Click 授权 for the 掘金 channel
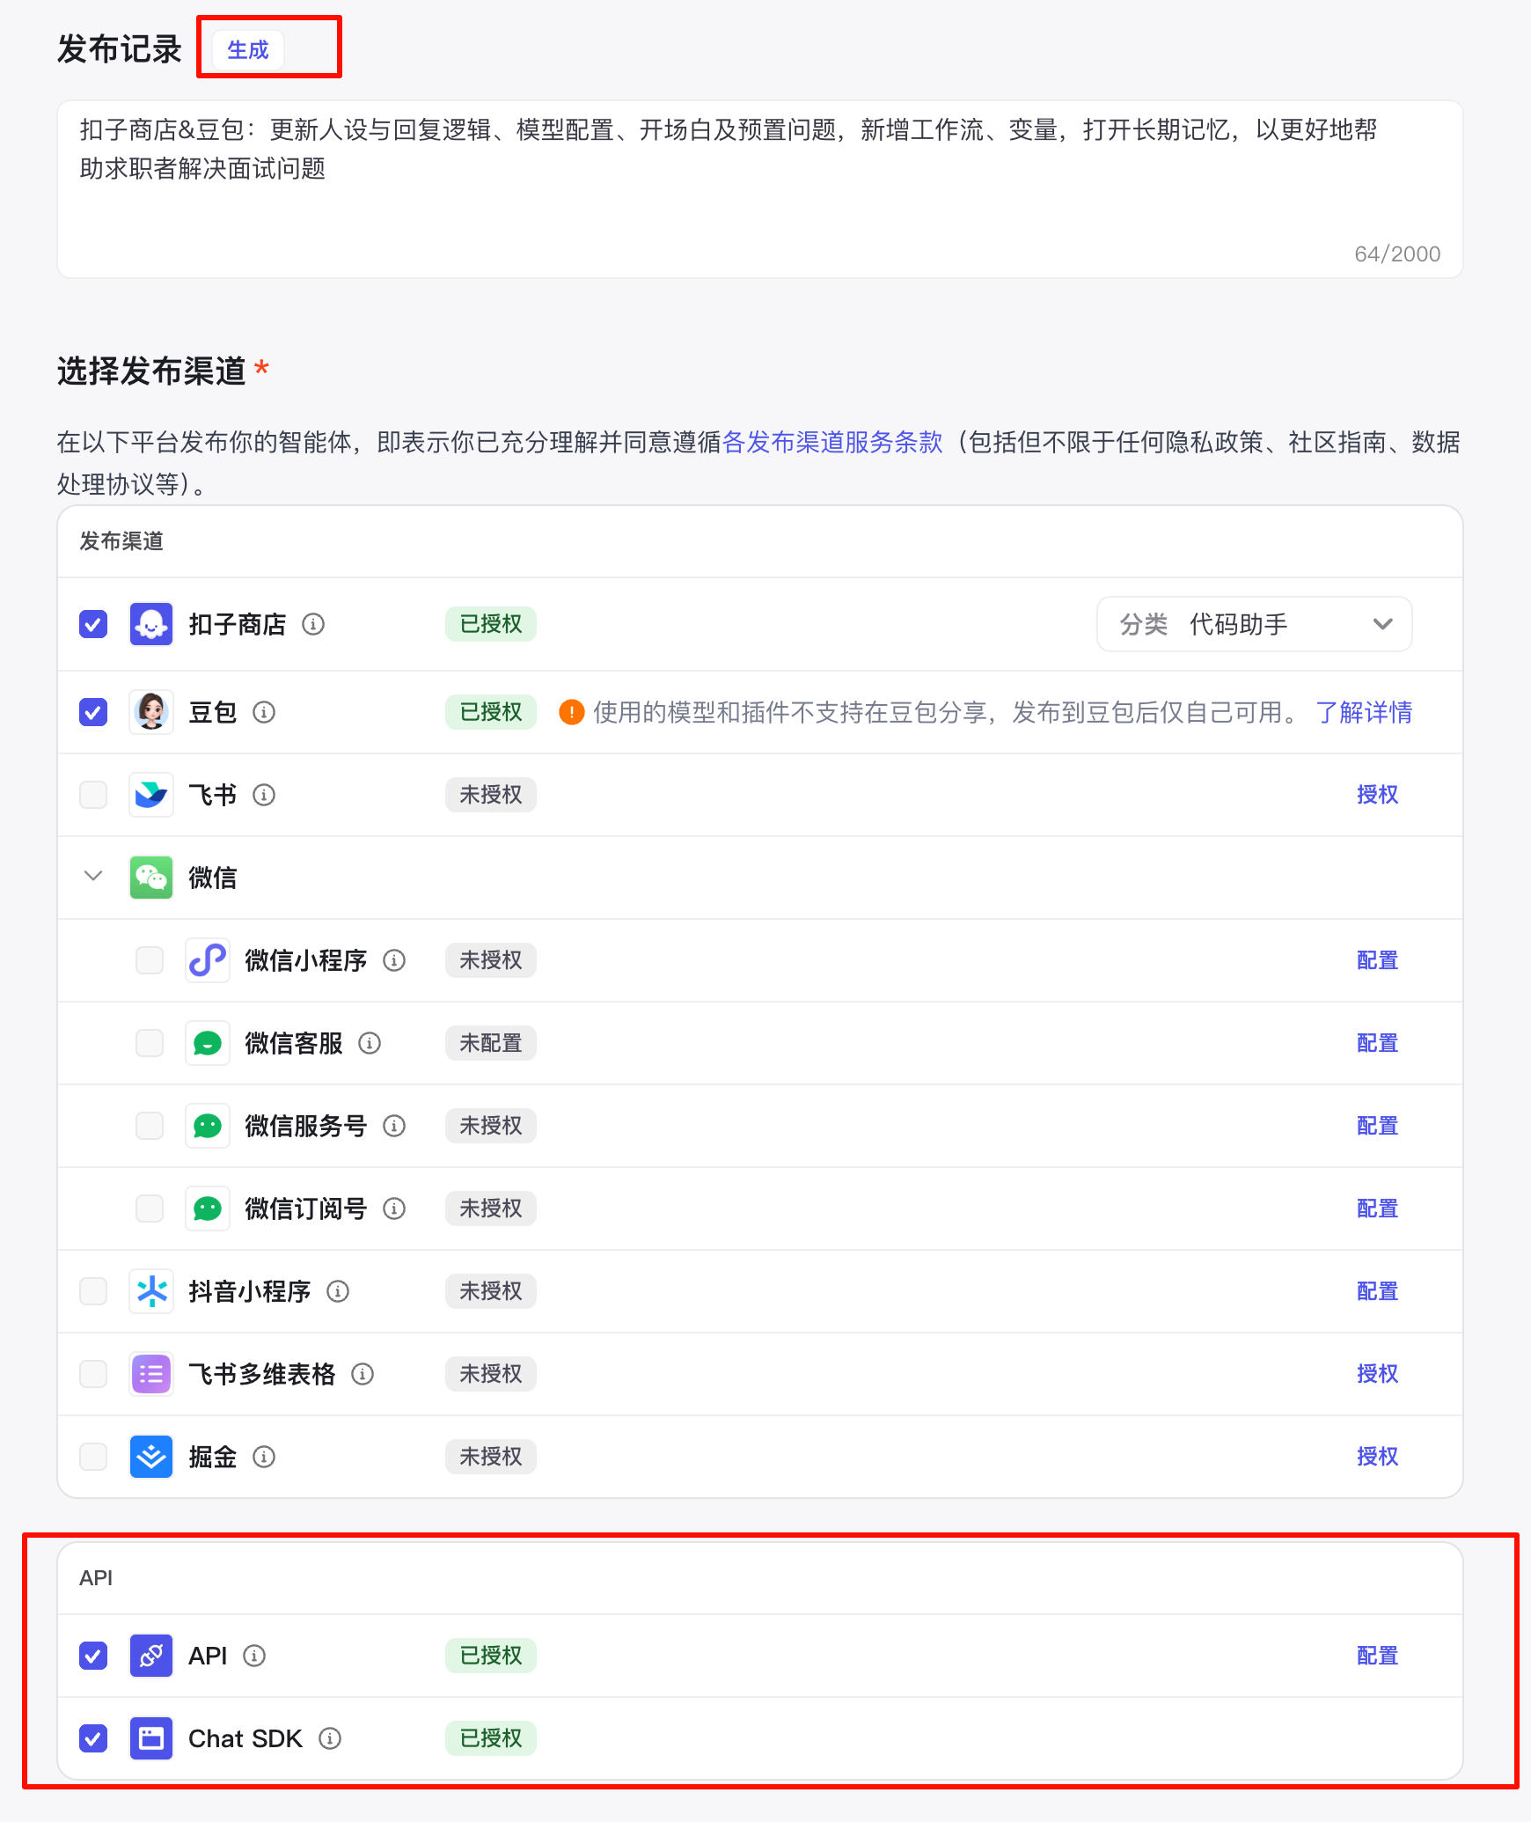 coord(1377,1457)
